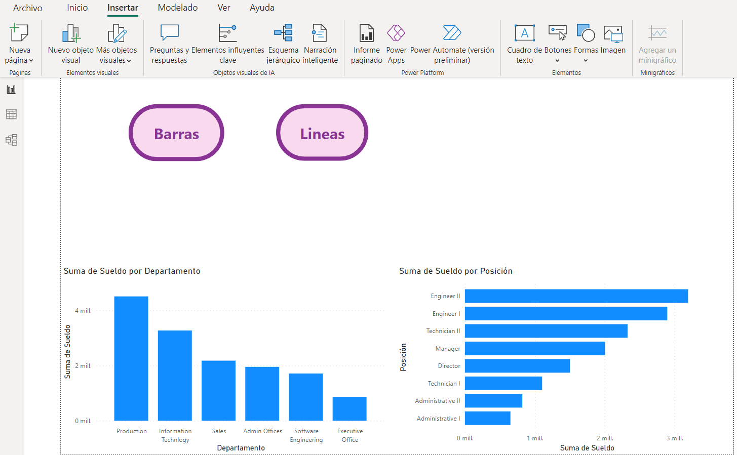Click the Administrative I horizontal bar
Viewport: 737px width, 455px height.
[x=488, y=418]
